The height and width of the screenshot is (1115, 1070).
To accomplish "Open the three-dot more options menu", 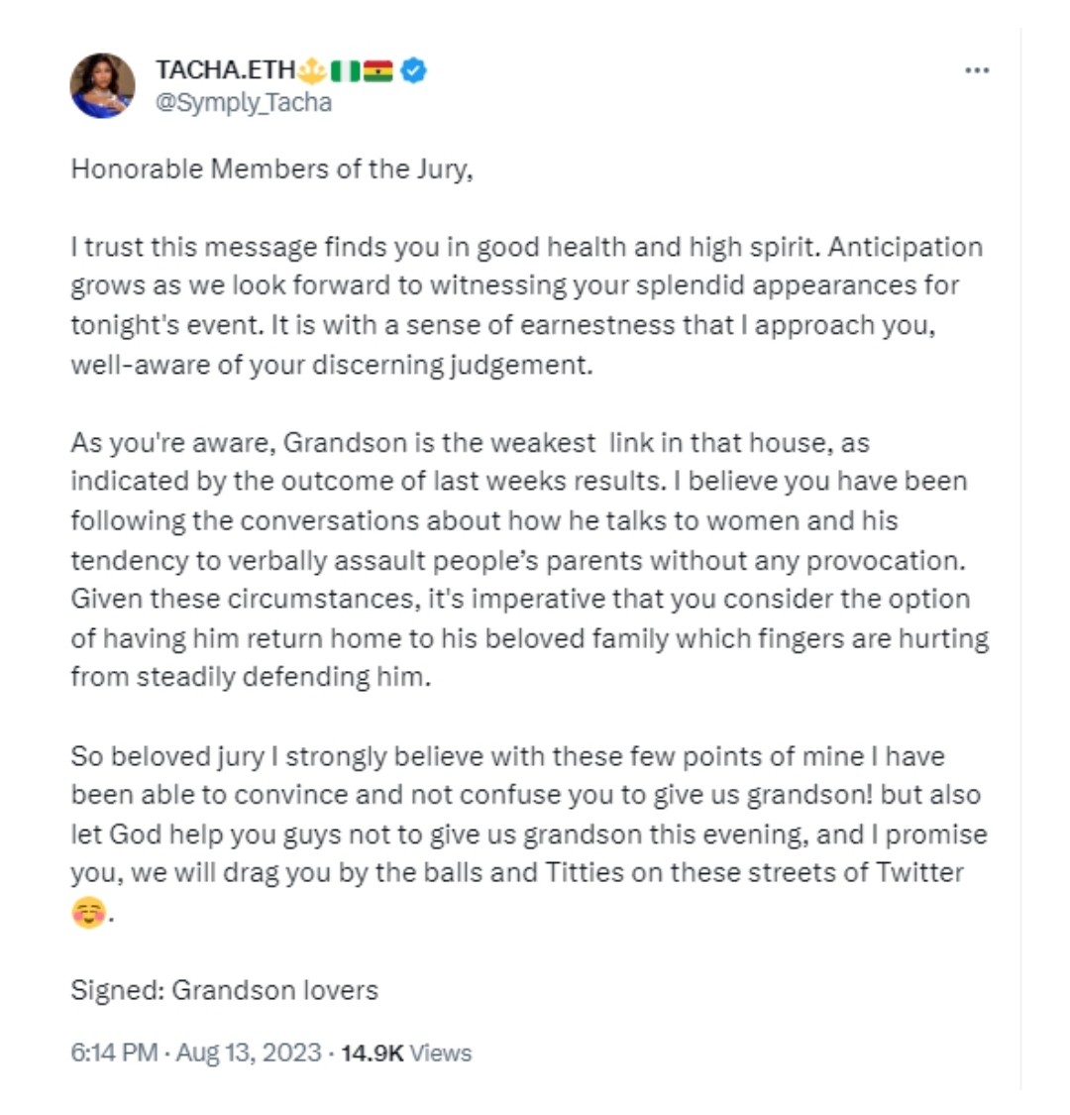I will coord(977,70).
